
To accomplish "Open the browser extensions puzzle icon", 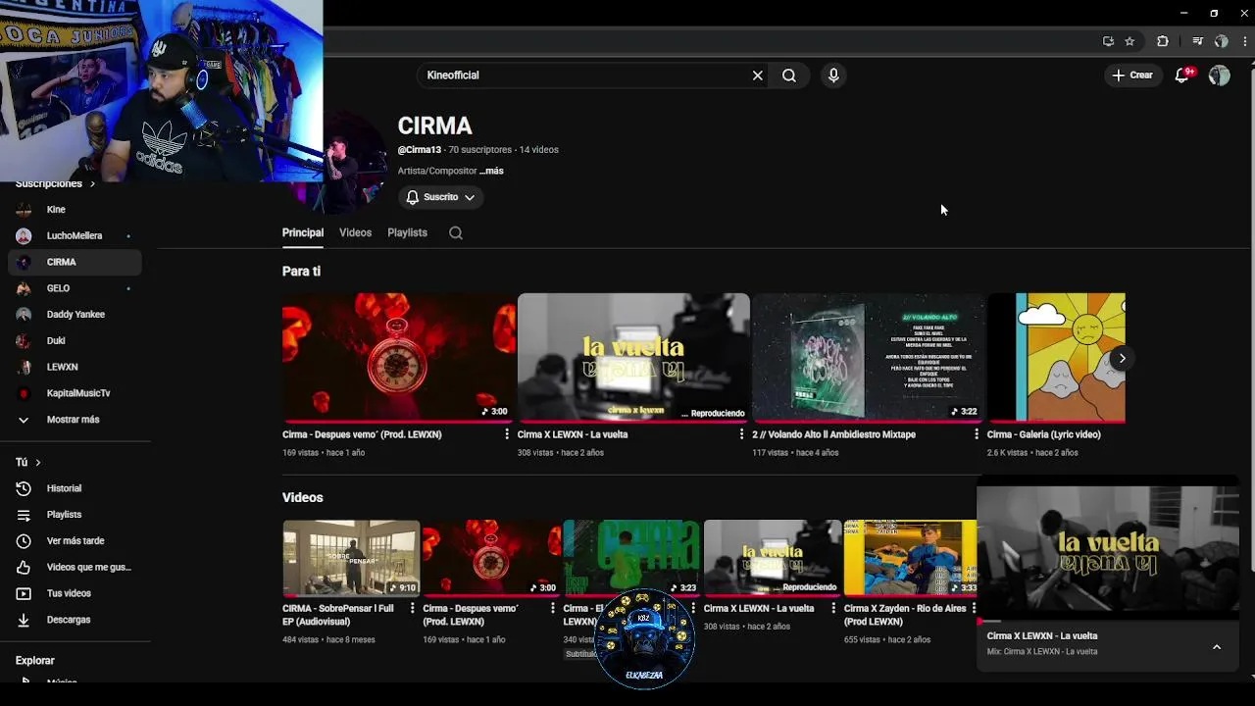I will [x=1163, y=41].
